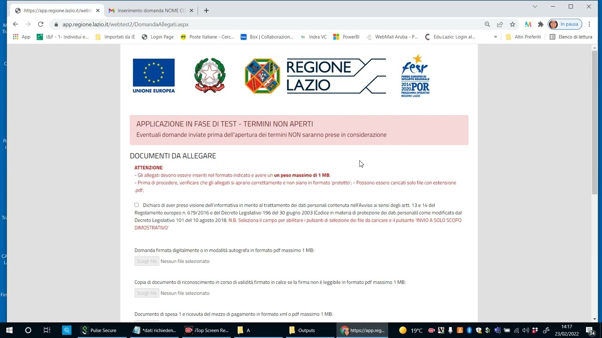602x338 pixels.
Task: Tick the privacy informativa declaration checkbox
Action: click(136, 205)
